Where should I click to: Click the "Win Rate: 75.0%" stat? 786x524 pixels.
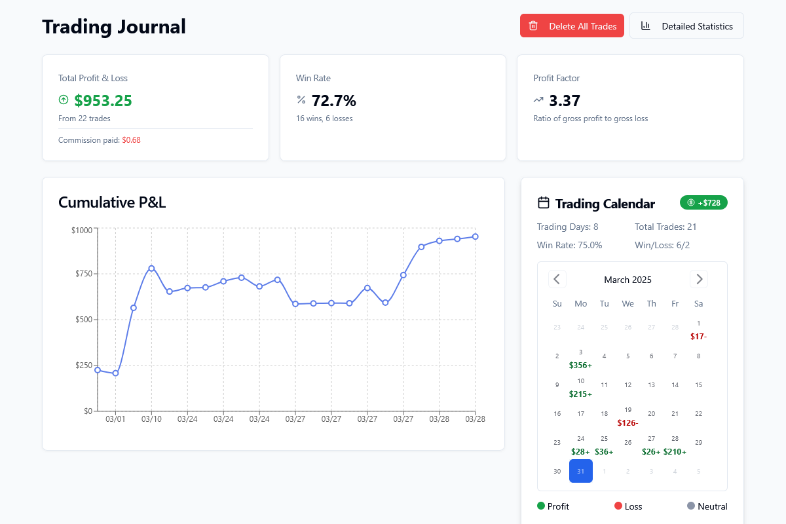coord(570,245)
